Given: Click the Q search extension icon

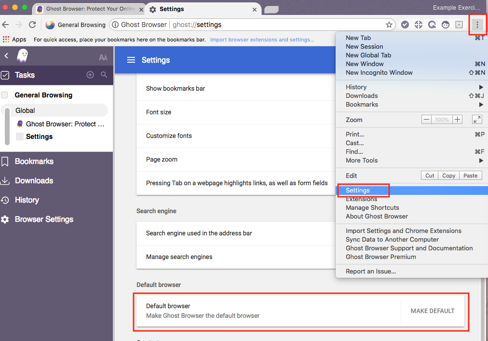Looking at the screenshot, I should coord(432,25).
